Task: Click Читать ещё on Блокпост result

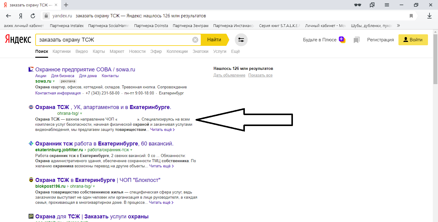Action: click(x=161, y=203)
